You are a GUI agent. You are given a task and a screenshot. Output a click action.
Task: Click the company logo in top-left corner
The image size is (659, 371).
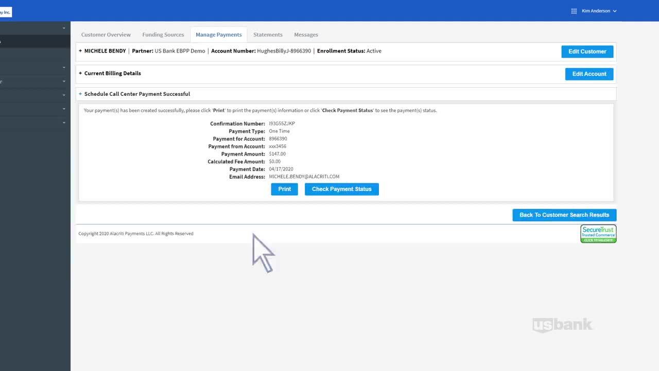(5, 12)
